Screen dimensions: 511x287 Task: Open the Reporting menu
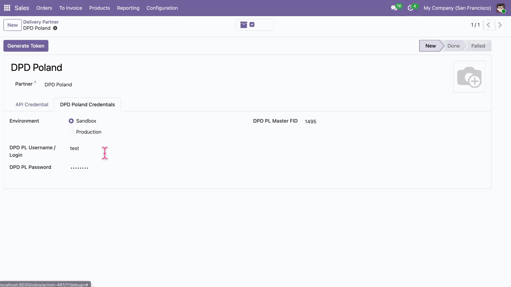pos(128,8)
